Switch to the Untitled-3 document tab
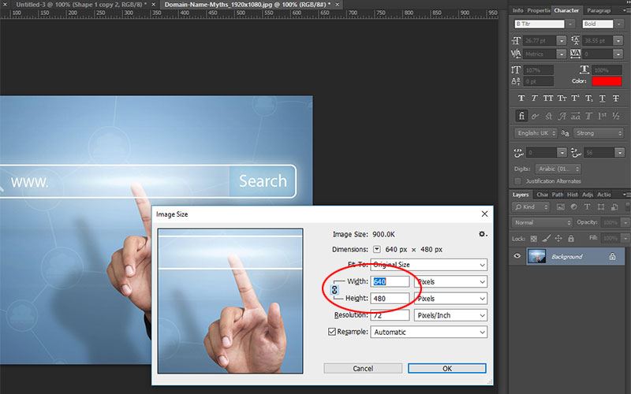The width and height of the screenshot is (631, 394). [82, 5]
